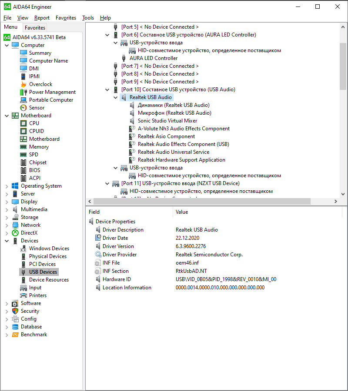The width and height of the screenshot is (348, 391).
Task: Expand the Software node
Action: pyautogui.click(x=7, y=304)
